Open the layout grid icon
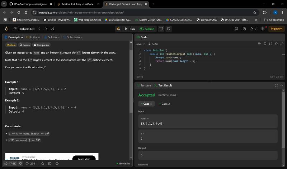Image resolution: width=287 pixels, height=169 pixels. [x=236, y=29]
